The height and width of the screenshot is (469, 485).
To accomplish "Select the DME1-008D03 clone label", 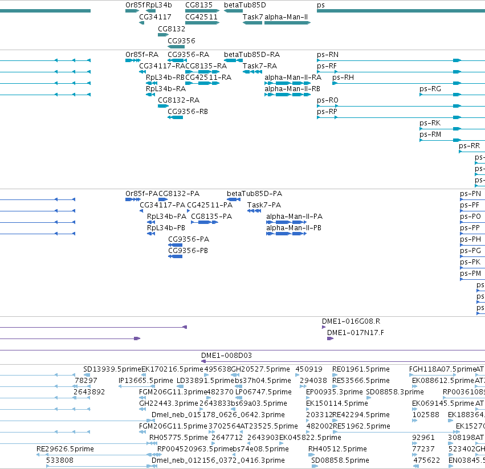I will point(226,356).
